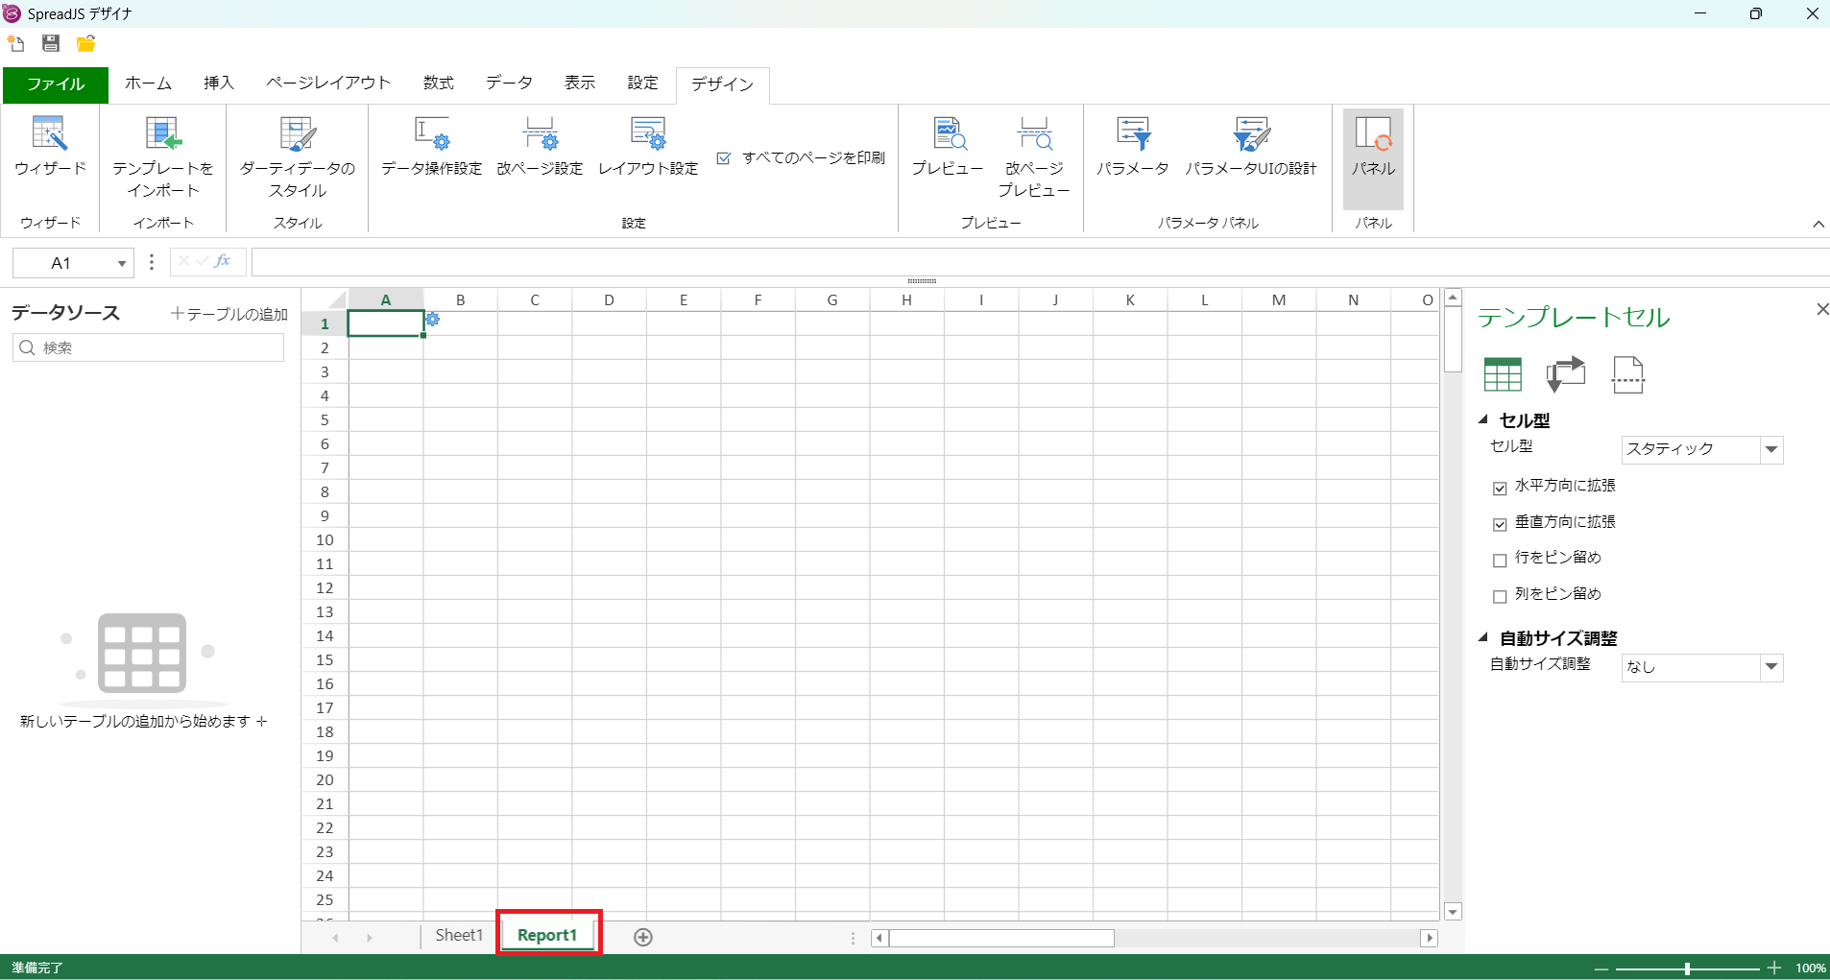Check 行をピン留め
The image size is (1830, 980).
[x=1500, y=560]
